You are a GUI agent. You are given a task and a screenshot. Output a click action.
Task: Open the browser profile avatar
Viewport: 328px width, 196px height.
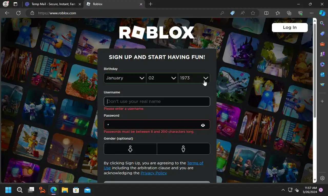pyautogui.click(x=5, y=4)
